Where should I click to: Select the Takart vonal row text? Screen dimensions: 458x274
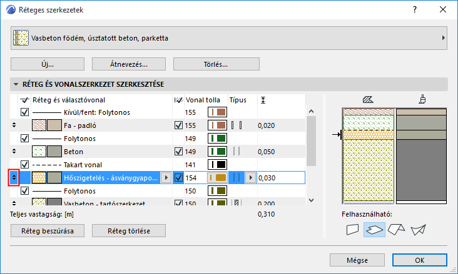click(83, 165)
